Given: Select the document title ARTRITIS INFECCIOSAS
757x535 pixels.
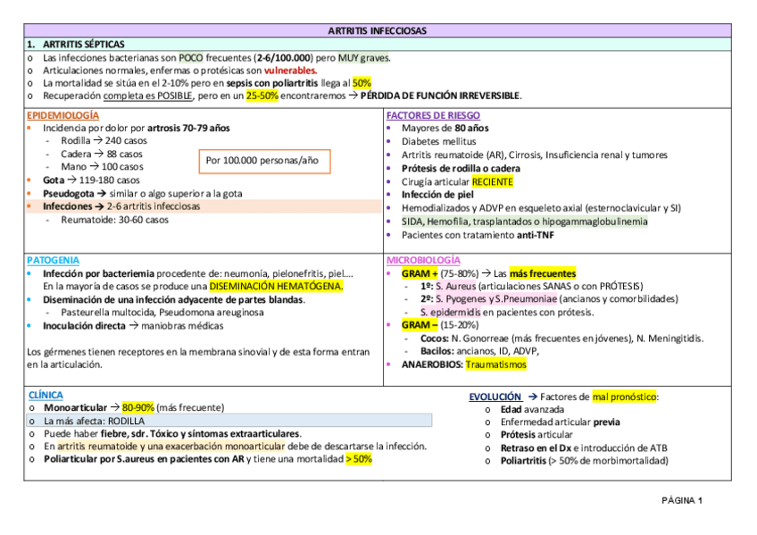Looking at the screenshot, I should [x=378, y=29].
